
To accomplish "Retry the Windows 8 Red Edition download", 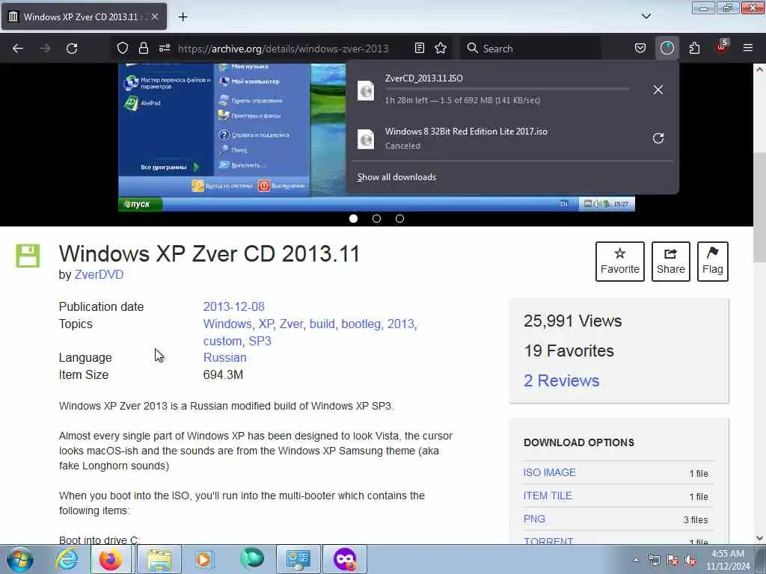I will [x=658, y=138].
